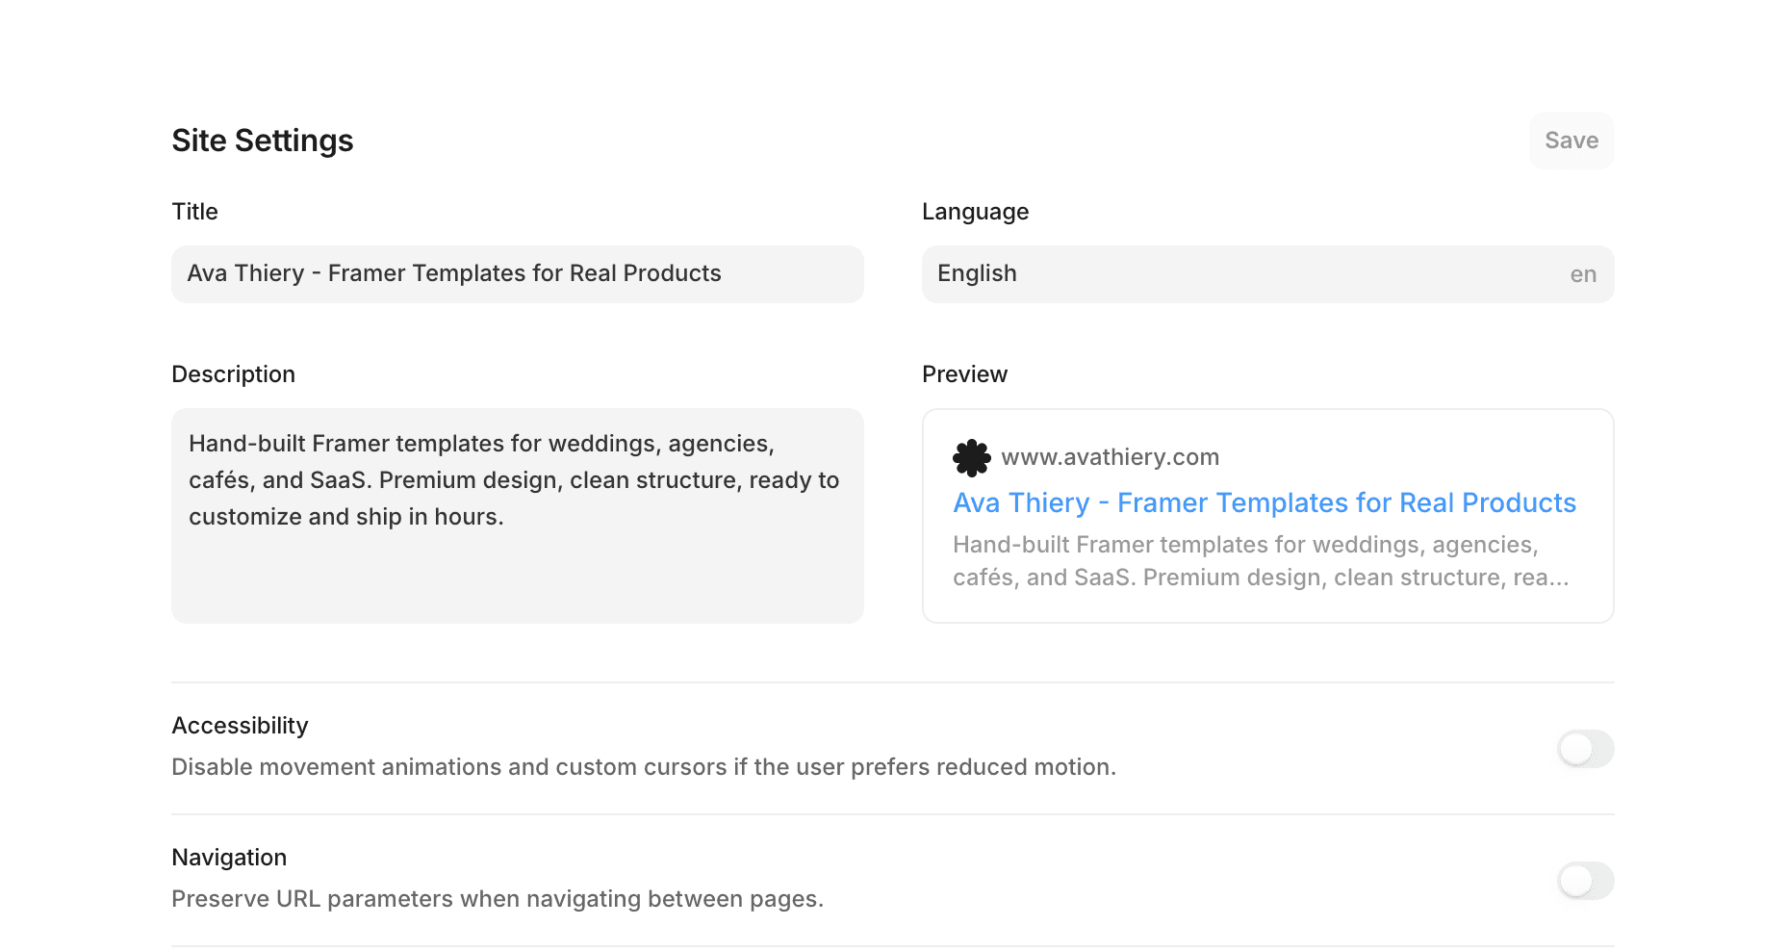
Task: Click the Navigation section label
Action: point(229,858)
